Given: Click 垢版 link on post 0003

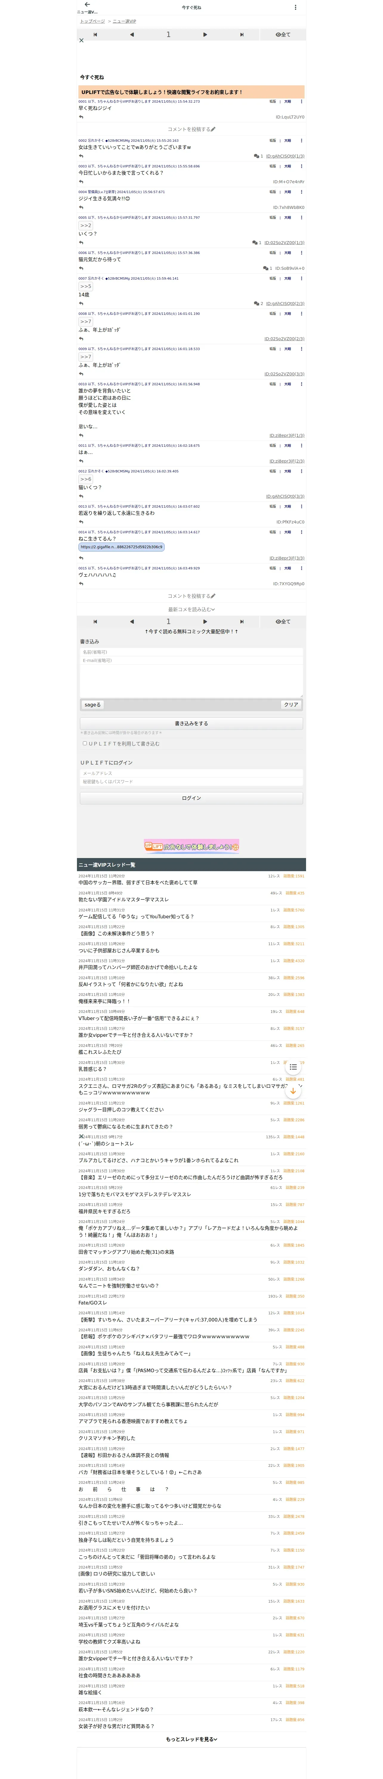Looking at the screenshot, I should point(273,167).
